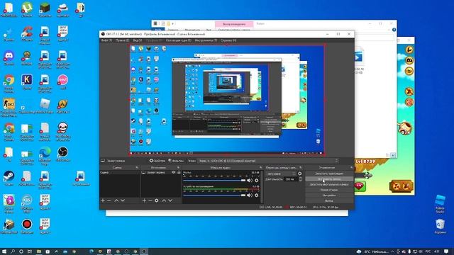Open the Scene Collection menu in OBS
This screenshot has height=255, width=454.
coord(179,40)
